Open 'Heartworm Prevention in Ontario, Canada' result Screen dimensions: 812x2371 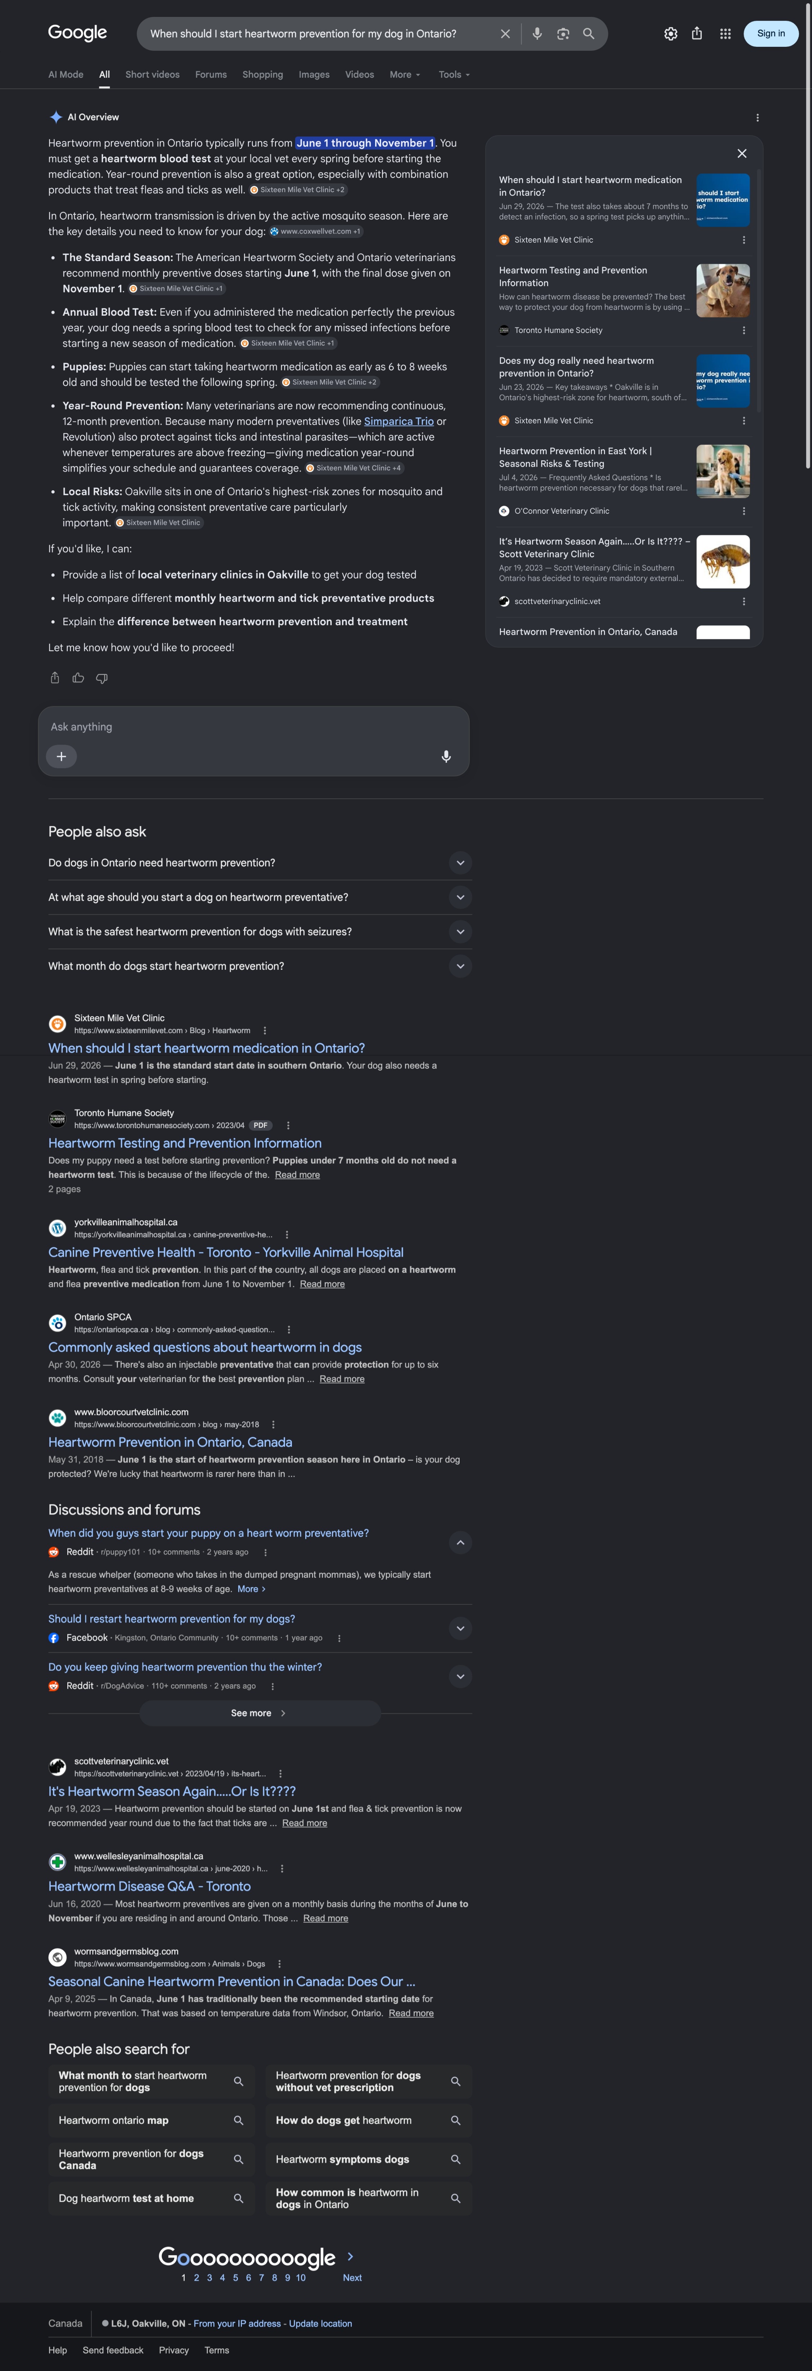(170, 1442)
